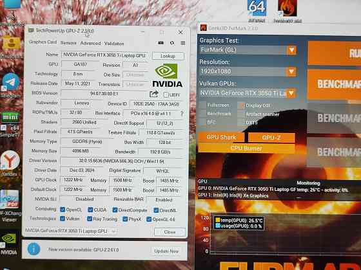Click the Resizable BAR value Enabled
This screenshot has width=361, height=270.
click(164, 199)
